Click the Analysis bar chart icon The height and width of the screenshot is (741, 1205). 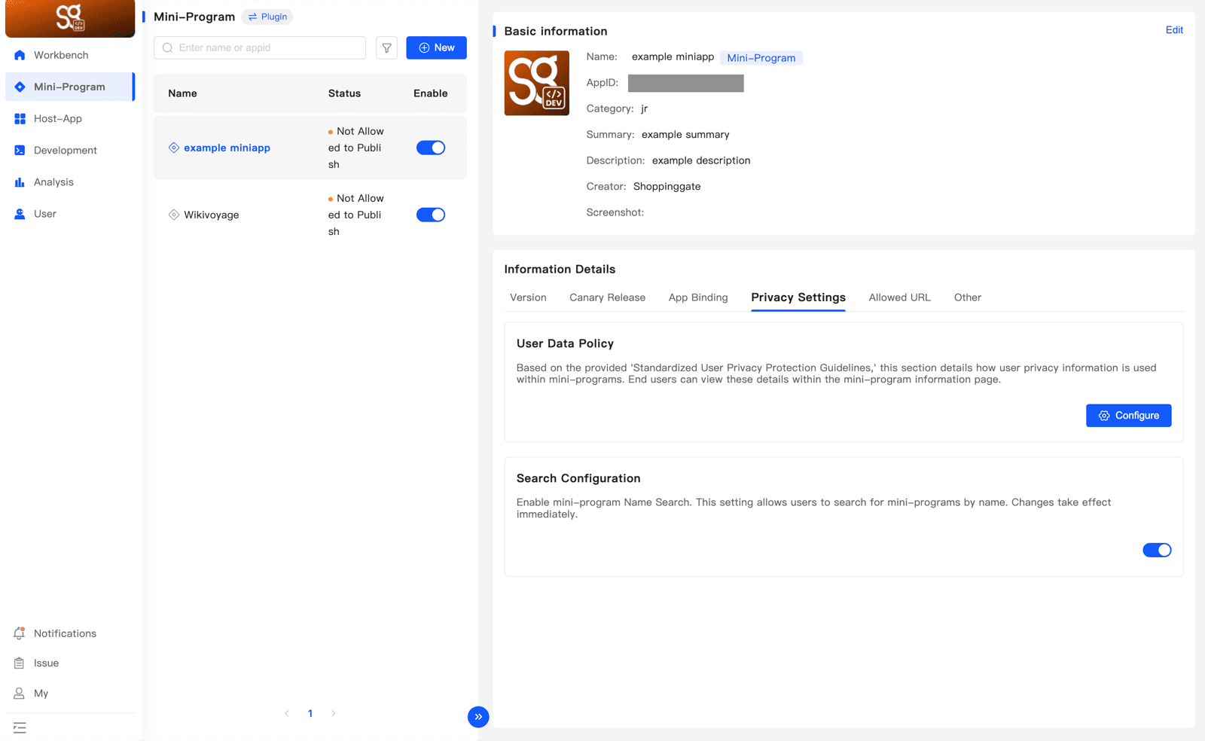click(x=20, y=181)
